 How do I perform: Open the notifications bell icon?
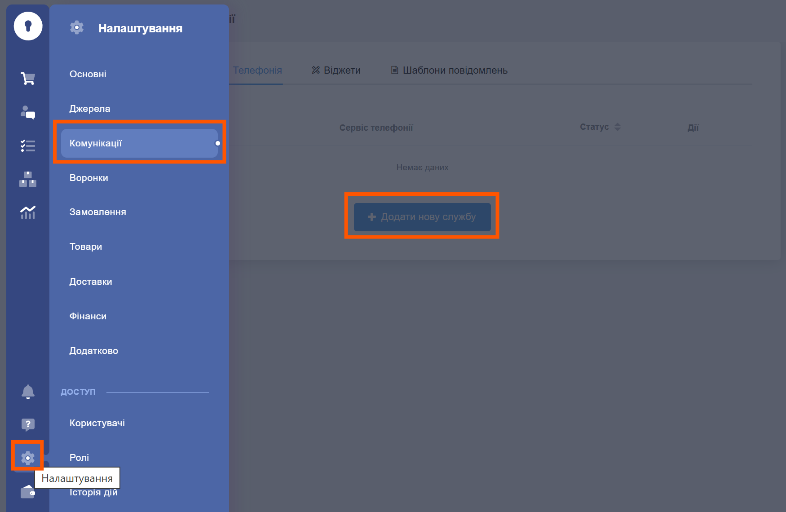click(28, 392)
